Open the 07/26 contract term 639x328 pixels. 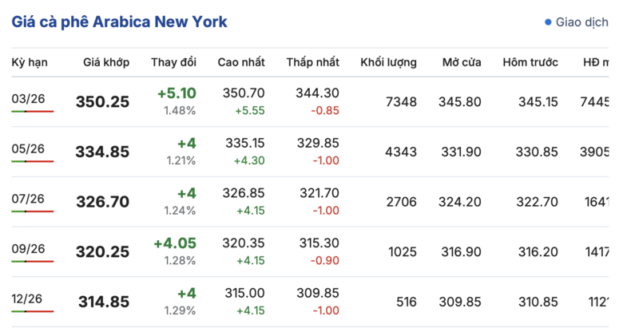(x=28, y=198)
